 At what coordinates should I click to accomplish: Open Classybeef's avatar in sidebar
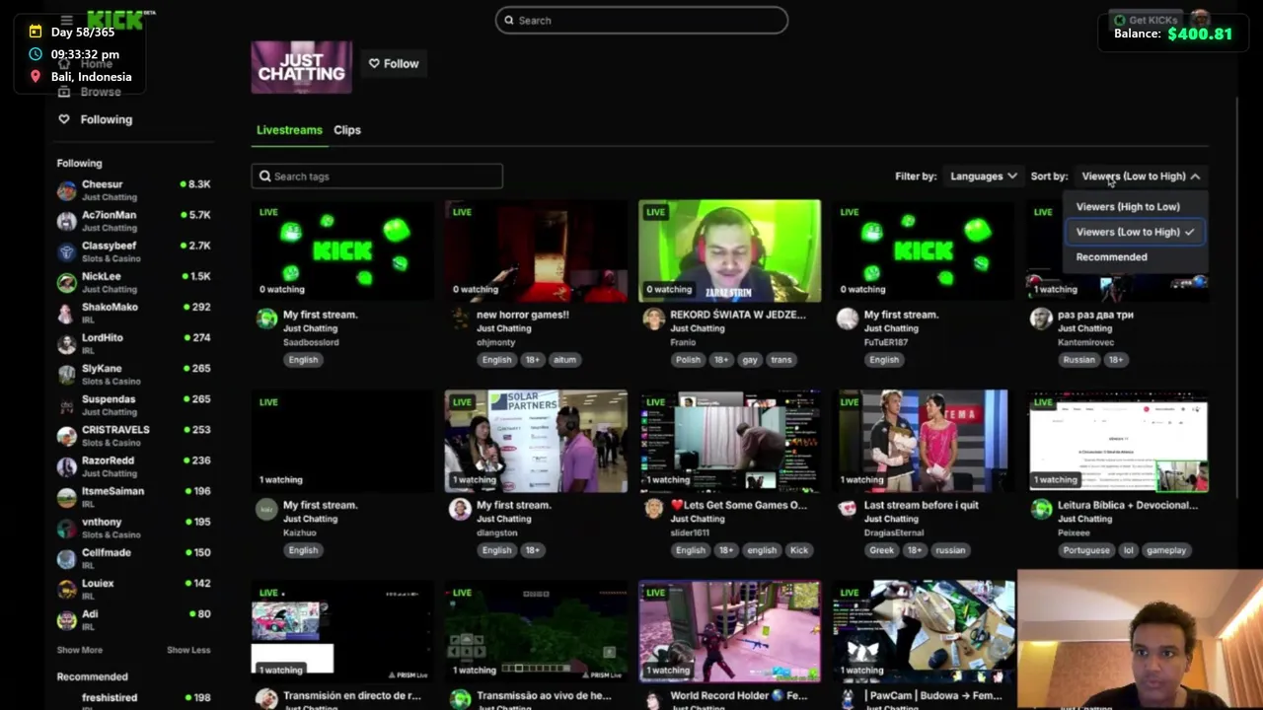click(x=66, y=251)
